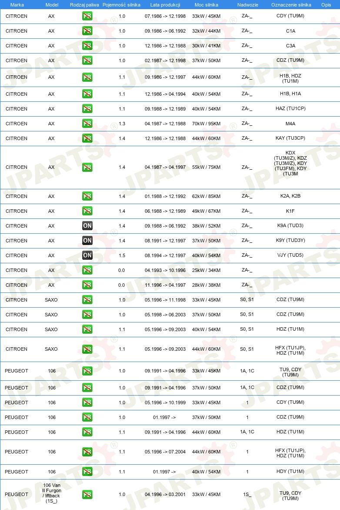Click the petrol icon in the M4A 1.3 row
The width and height of the screenshot is (340, 510).
tap(87, 124)
